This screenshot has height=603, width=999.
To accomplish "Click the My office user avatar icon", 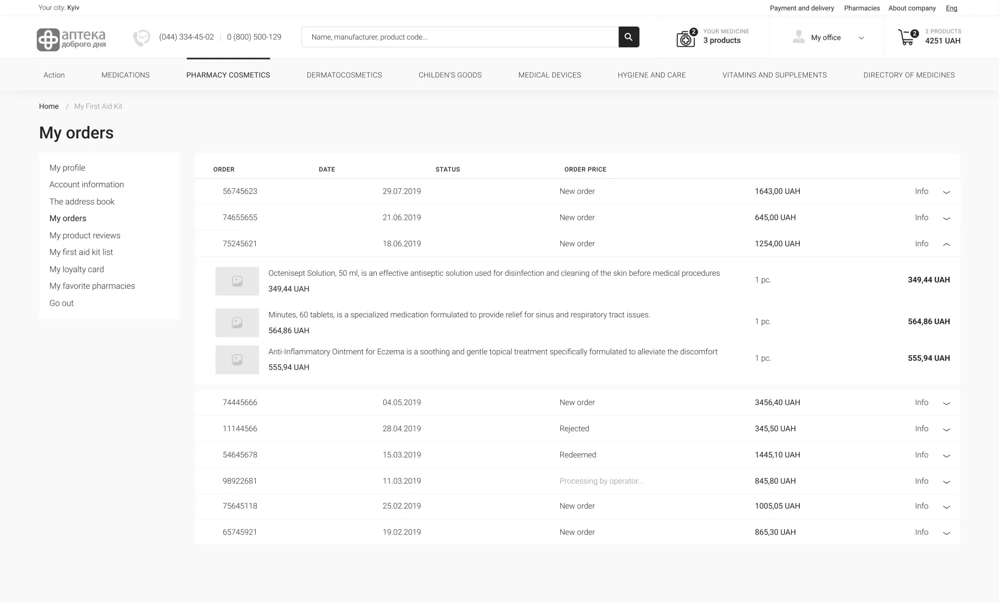I will click(799, 37).
